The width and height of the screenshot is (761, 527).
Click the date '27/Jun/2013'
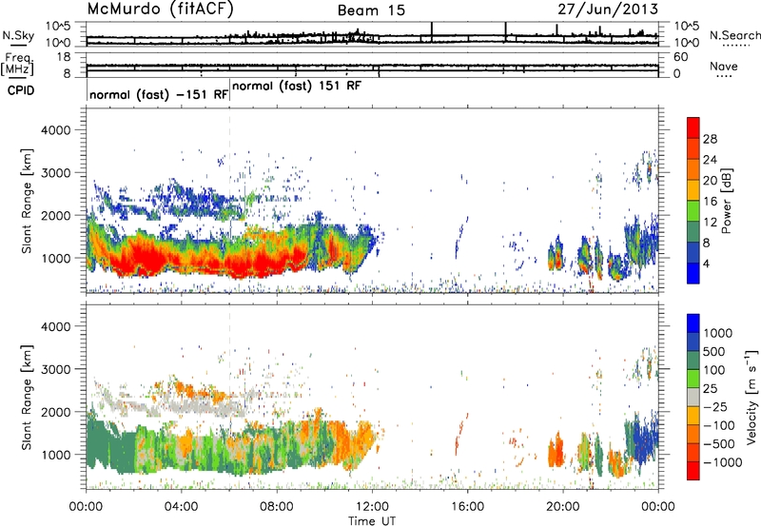pyautogui.click(x=608, y=10)
